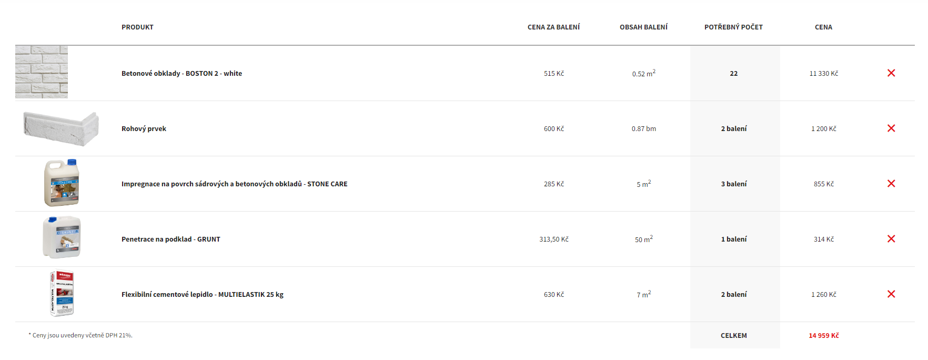Delete STONE CARE impregnation item

[x=891, y=184]
